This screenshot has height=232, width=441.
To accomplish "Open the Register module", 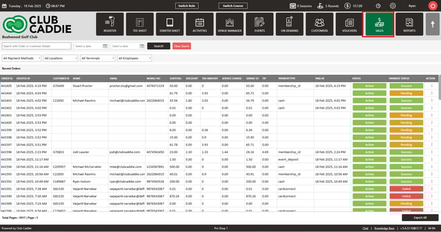I will (110, 24).
